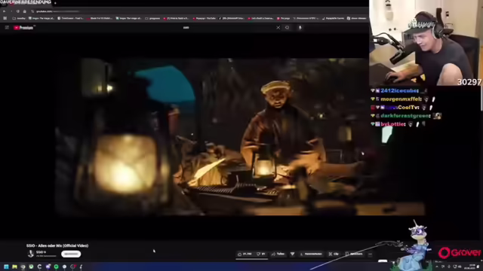The width and height of the screenshot is (483, 271).
Task: Click the browser home icon
Action: point(25,11)
